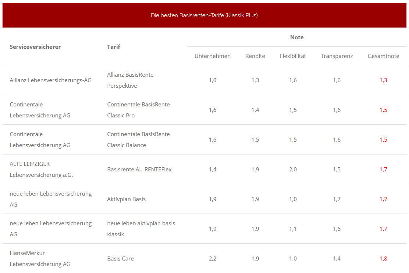
Task: Click Flexibilität 2,0 in the AL_RENTEFlex row
Action: [x=293, y=170]
